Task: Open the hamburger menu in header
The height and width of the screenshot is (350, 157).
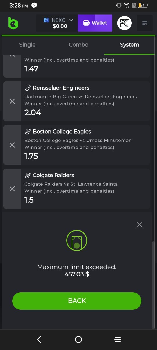Action: pyautogui.click(x=144, y=23)
